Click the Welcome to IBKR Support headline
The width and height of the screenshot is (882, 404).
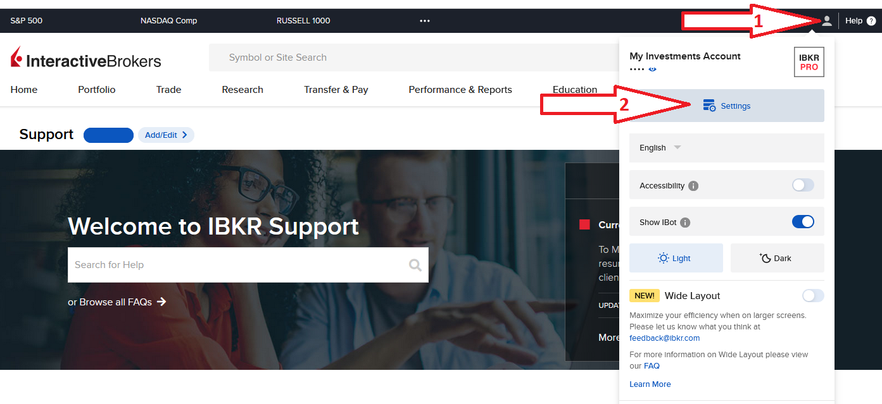tap(213, 226)
